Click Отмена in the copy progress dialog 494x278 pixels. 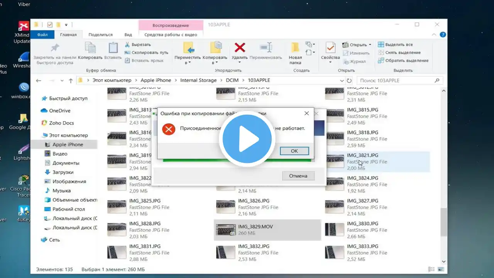pos(298,176)
